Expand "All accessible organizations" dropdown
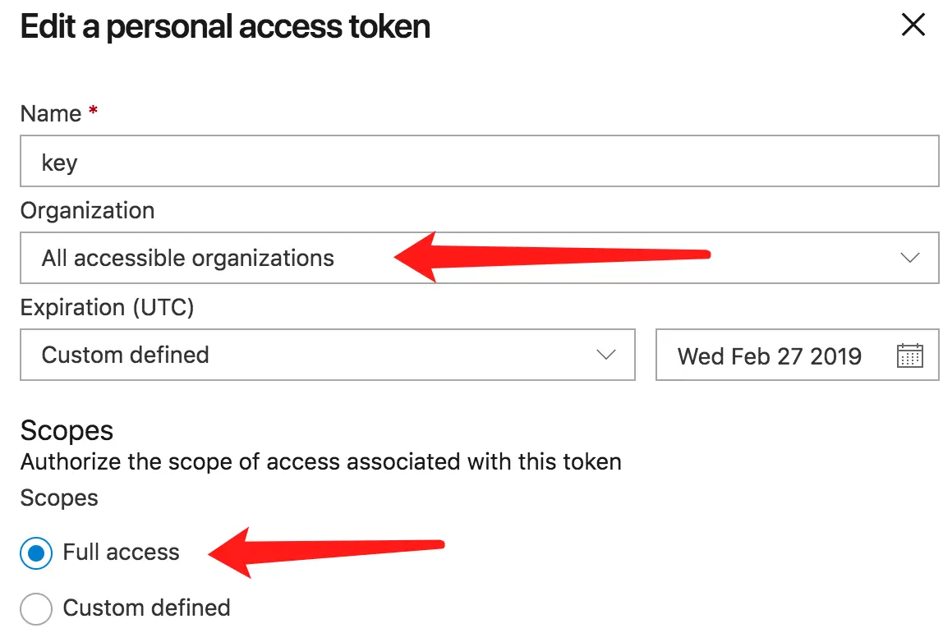 189,259
